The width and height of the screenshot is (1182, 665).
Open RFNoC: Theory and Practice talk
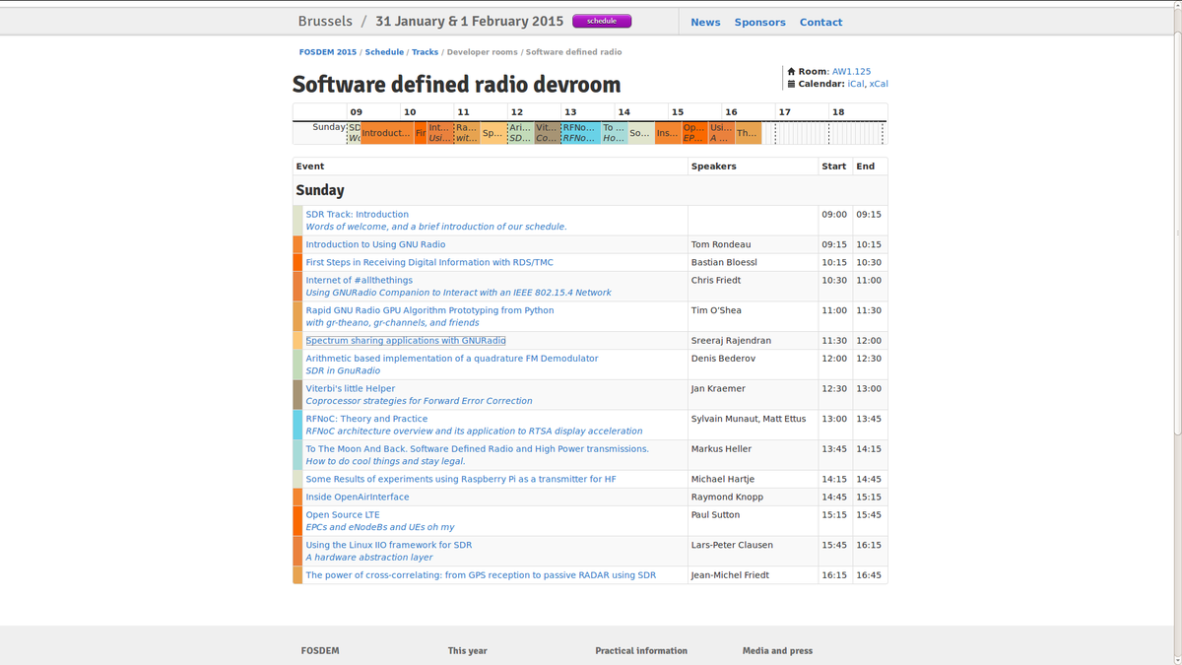point(366,419)
